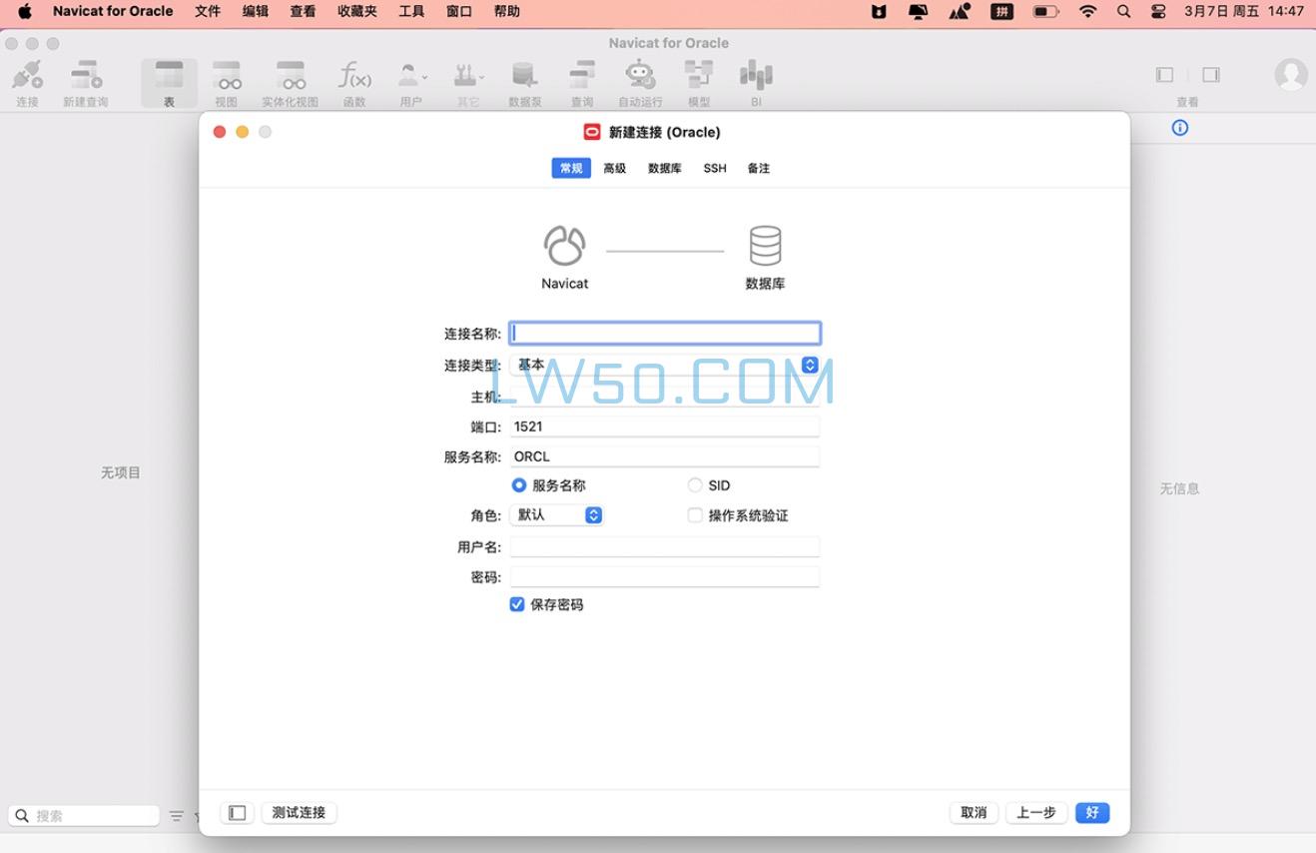Select the 服务名称 radio button
This screenshot has height=853, width=1316.
518,485
